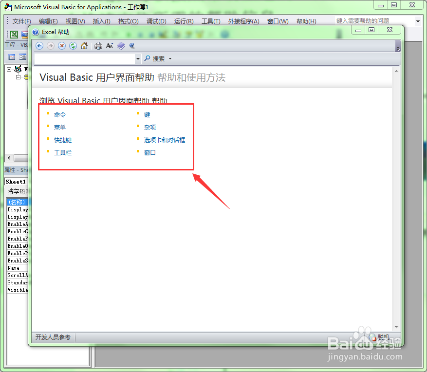The height and width of the screenshot is (372, 427).
Task: Select the ScrollArea property row
Action: click(18, 275)
